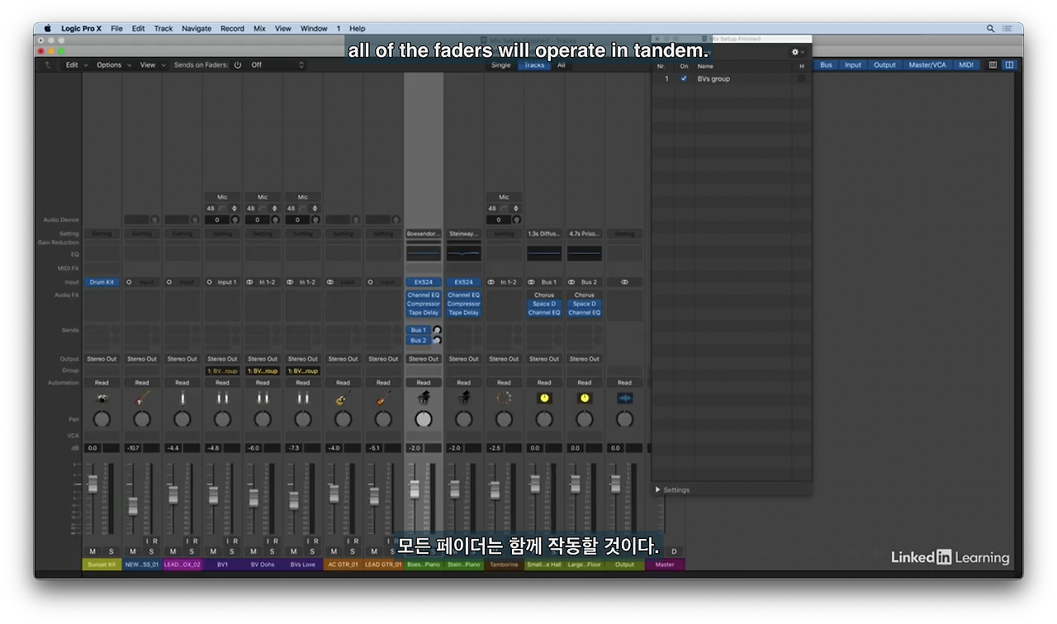This screenshot has width=1057, height=624.
Task: Click the mixer back arrow icon
Action: [48, 65]
